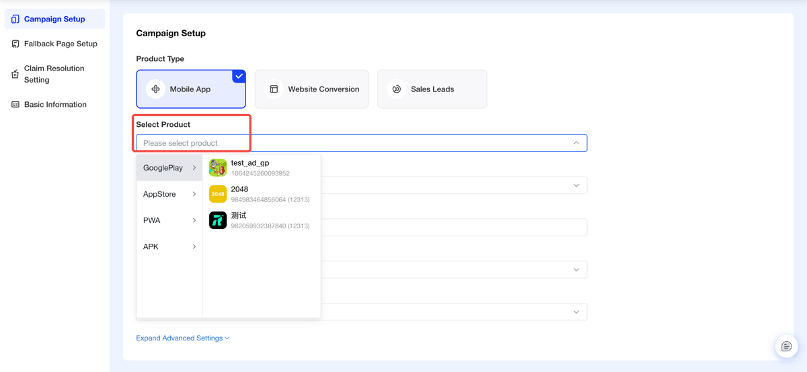
Task: Click the Sales Leads target icon
Action: coord(397,89)
